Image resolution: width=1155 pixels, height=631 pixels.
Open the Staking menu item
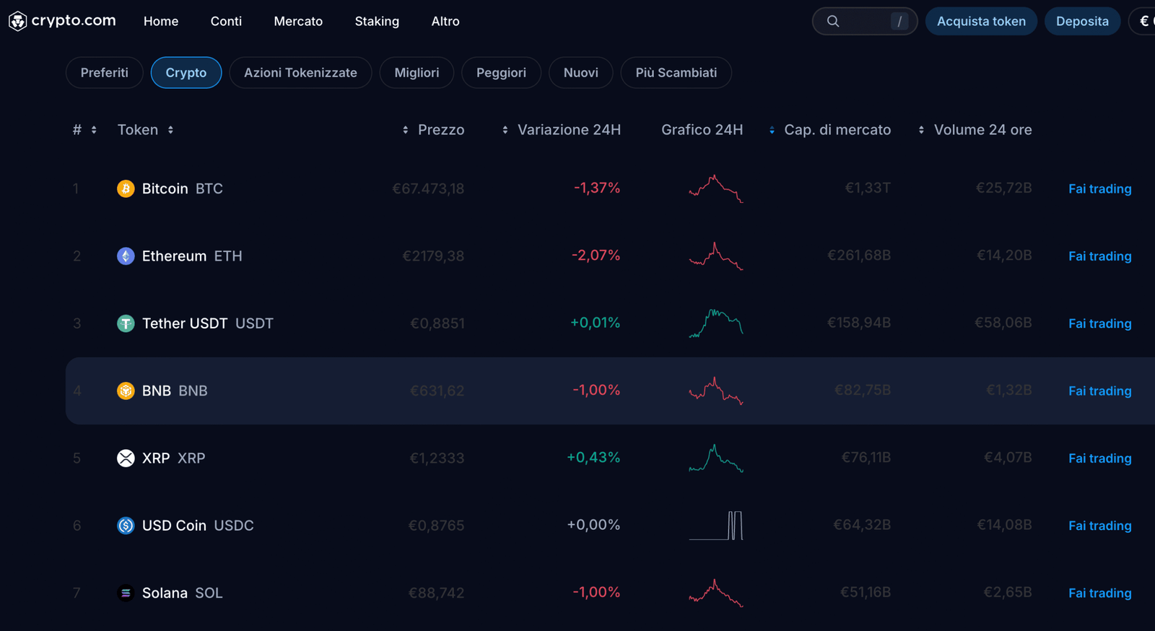click(377, 22)
